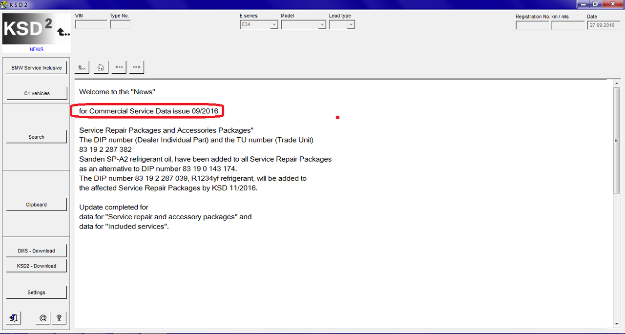
Task: Click the 'Update completed for' line
Action: coord(114,207)
